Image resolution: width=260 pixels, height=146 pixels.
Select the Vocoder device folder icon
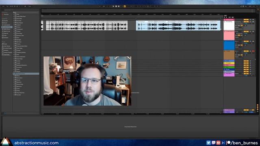[15, 95]
